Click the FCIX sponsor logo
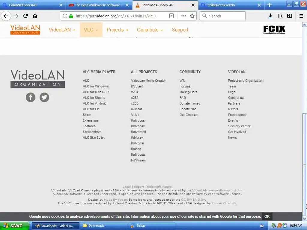This screenshot has width=307, height=230. click(274, 30)
